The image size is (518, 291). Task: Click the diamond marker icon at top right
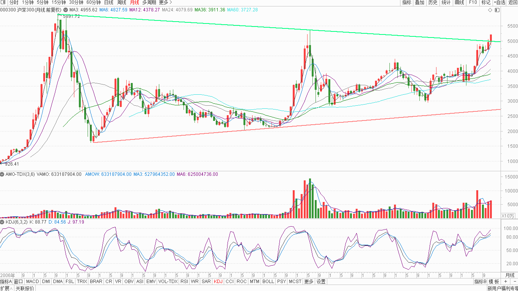(490, 10)
